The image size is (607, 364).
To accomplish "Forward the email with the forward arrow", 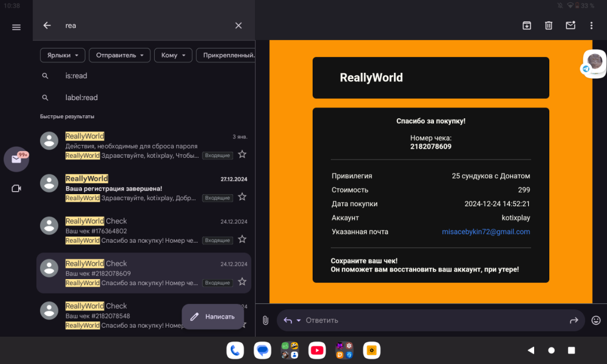I will [x=574, y=320].
